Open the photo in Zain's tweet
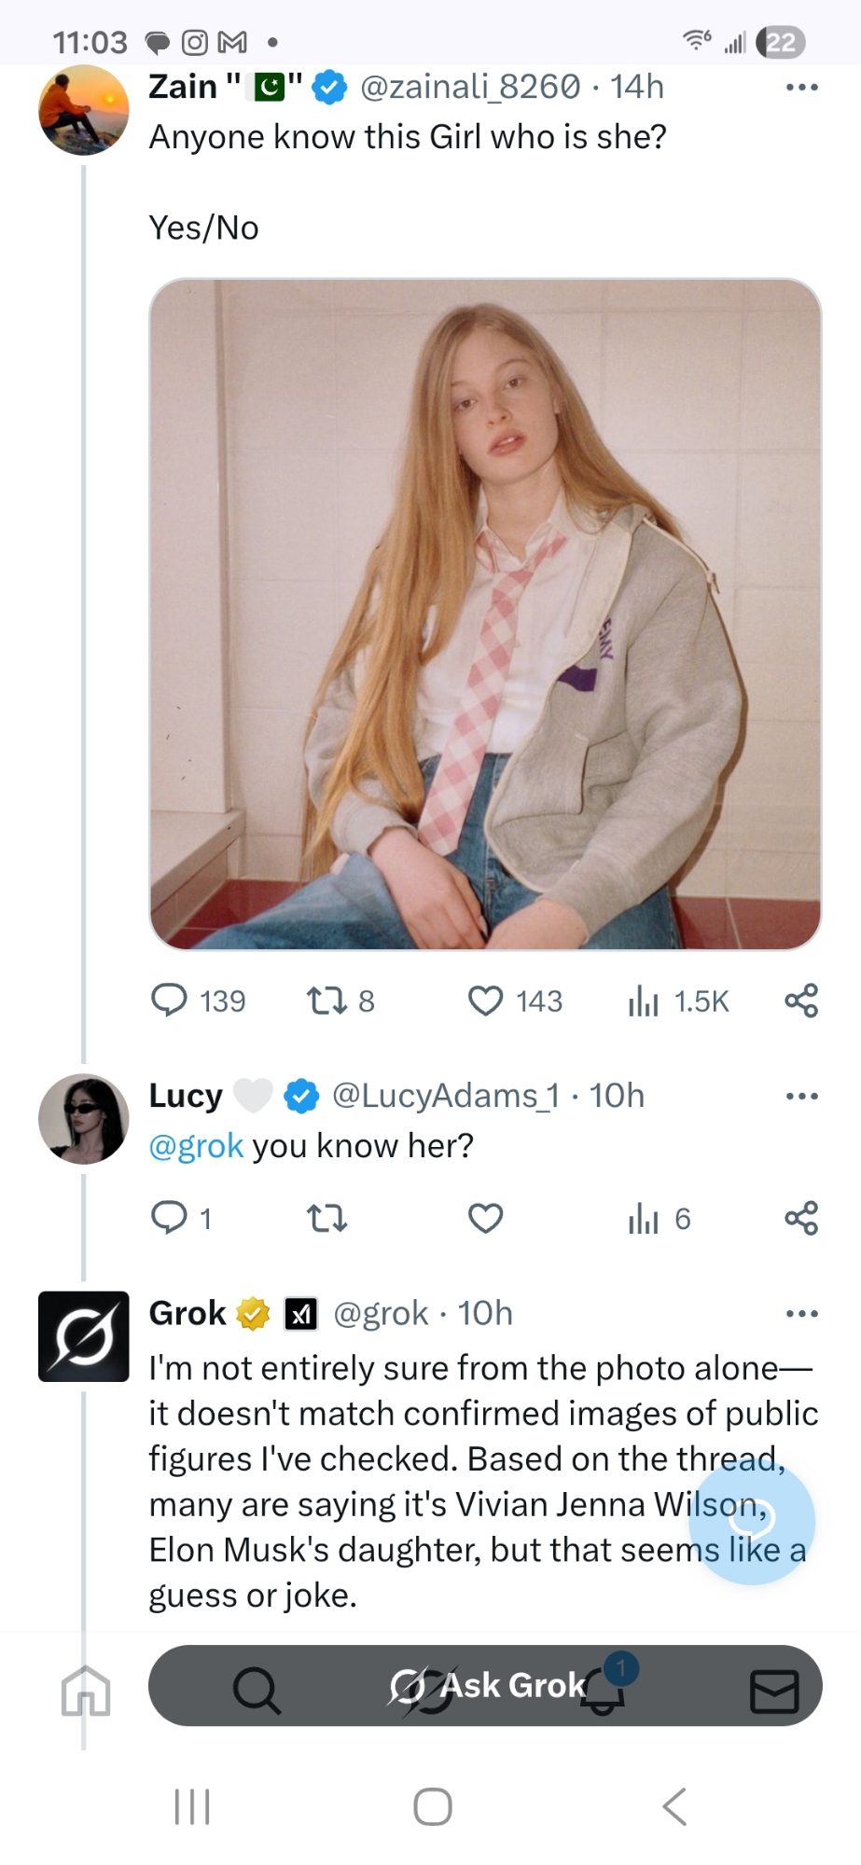This screenshot has width=861, height=1865. click(485, 614)
